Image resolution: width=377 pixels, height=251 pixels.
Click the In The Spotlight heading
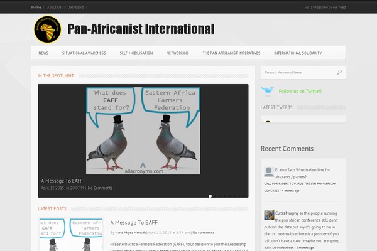point(56,76)
